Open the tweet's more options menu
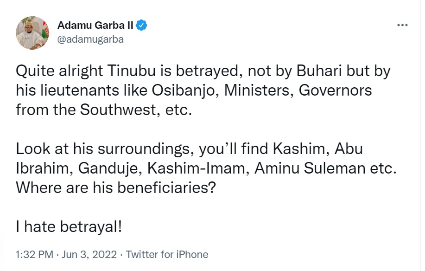The image size is (425, 271). pos(402,25)
